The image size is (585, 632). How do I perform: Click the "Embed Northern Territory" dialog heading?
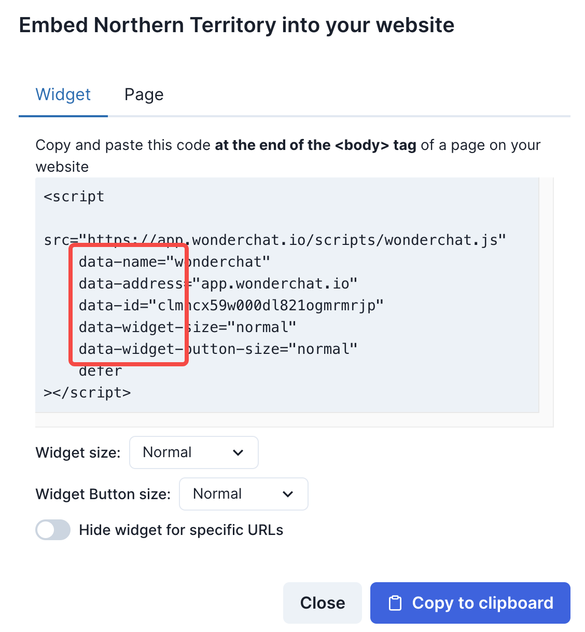[236, 25]
